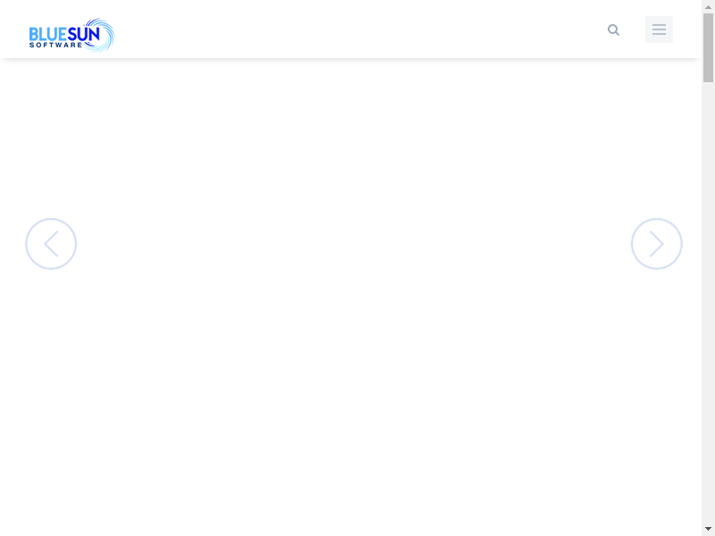This screenshot has width=715, height=536.
Task: Toggle the search field via magnifier
Action: [613, 30]
